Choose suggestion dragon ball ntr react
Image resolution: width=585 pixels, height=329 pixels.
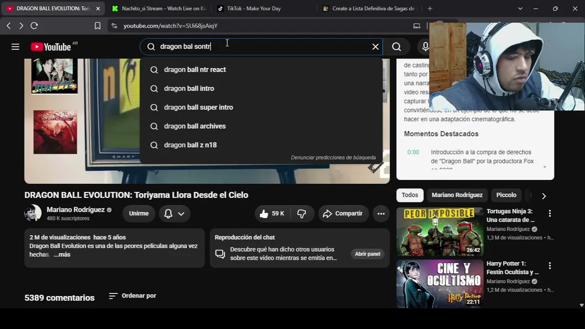pos(261,69)
